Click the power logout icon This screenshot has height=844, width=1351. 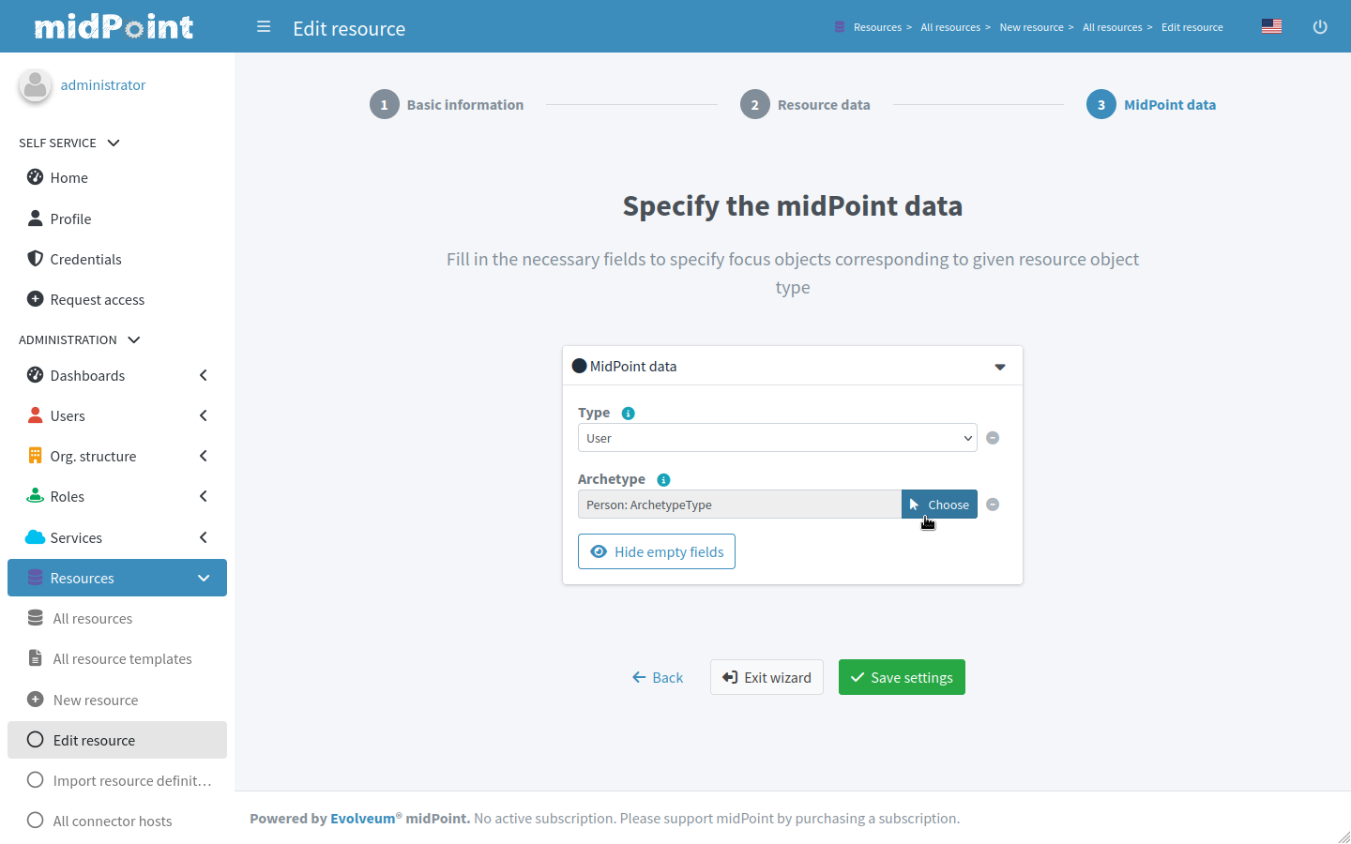pyautogui.click(x=1320, y=26)
